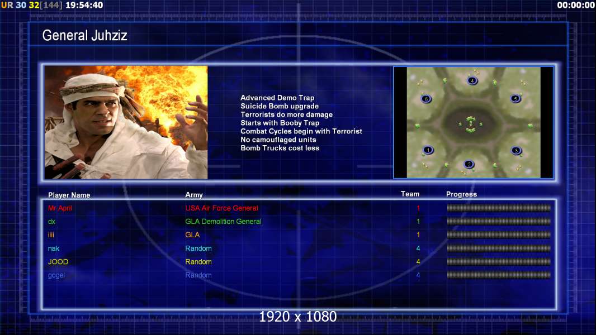Click Mr.April's loading progress bar
This screenshot has width=596, height=335.
pyautogui.click(x=499, y=208)
